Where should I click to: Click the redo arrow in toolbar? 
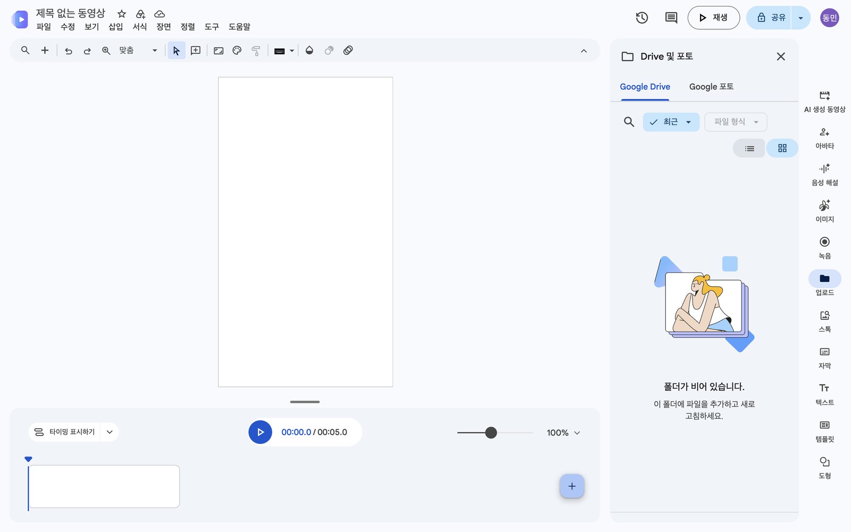click(87, 51)
